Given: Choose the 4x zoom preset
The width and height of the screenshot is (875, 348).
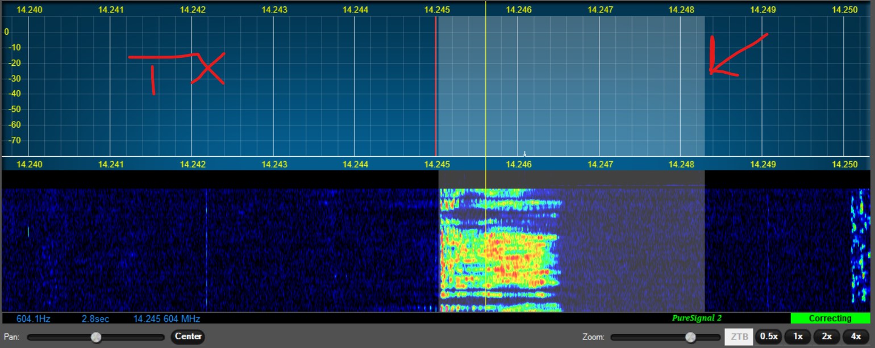Looking at the screenshot, I should (x=856, y=337).
